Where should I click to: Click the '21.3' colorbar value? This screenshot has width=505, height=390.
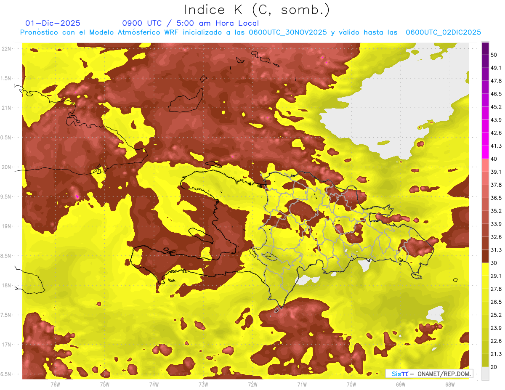click(496, 354)
